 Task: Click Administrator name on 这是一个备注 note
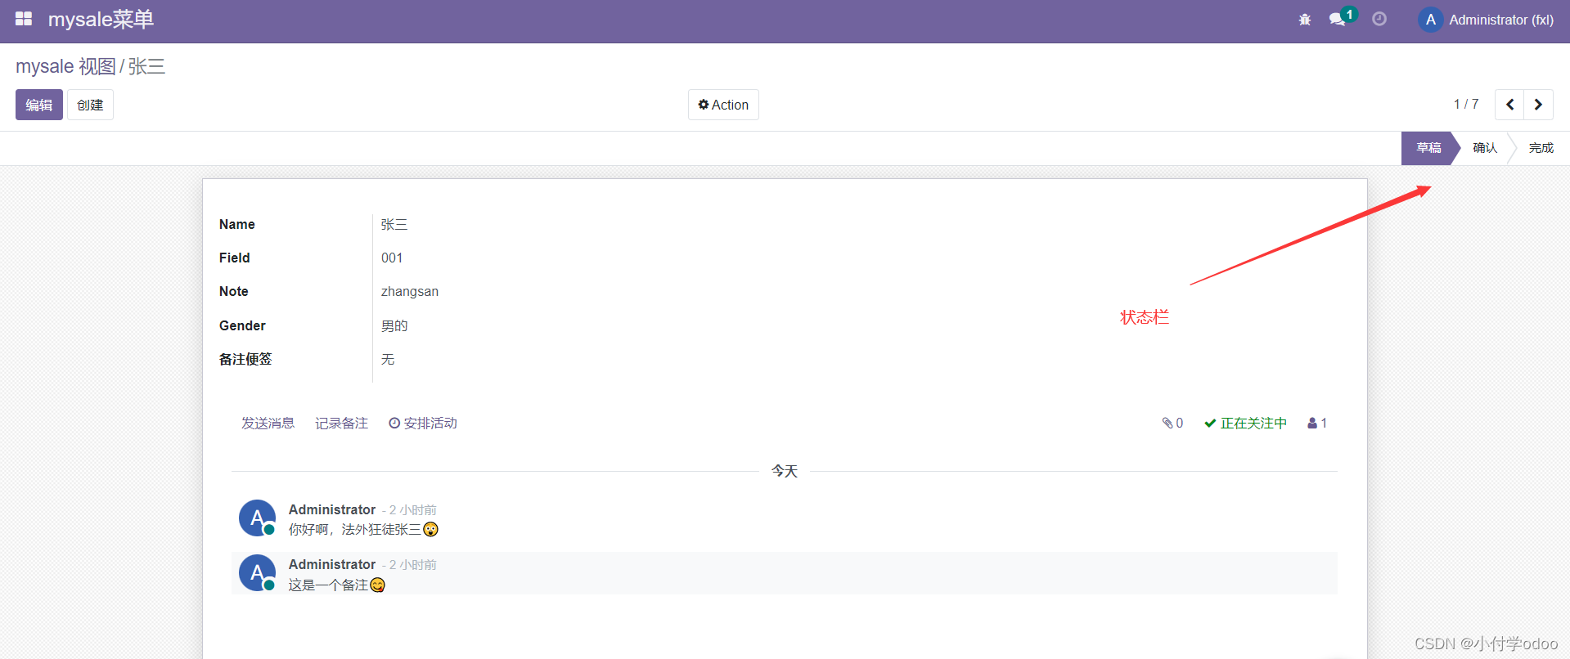(332, 564)
